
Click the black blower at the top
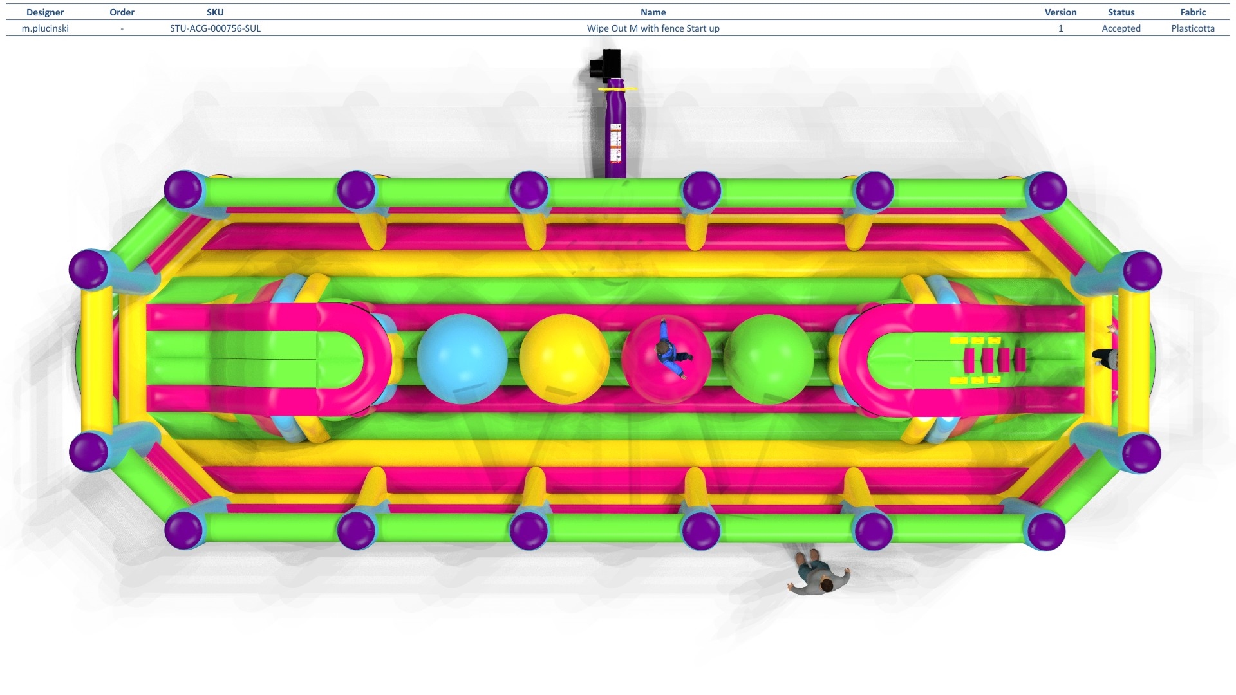click(606, 65)
